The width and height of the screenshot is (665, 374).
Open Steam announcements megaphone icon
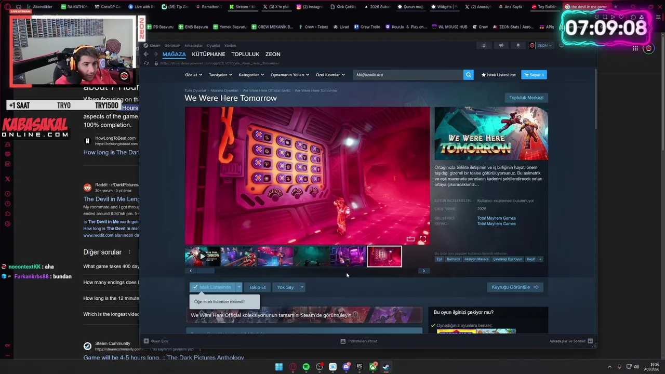(501, 45)
